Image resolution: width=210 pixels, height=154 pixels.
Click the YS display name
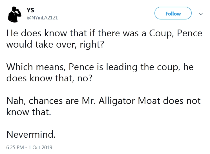coord(30,10)
